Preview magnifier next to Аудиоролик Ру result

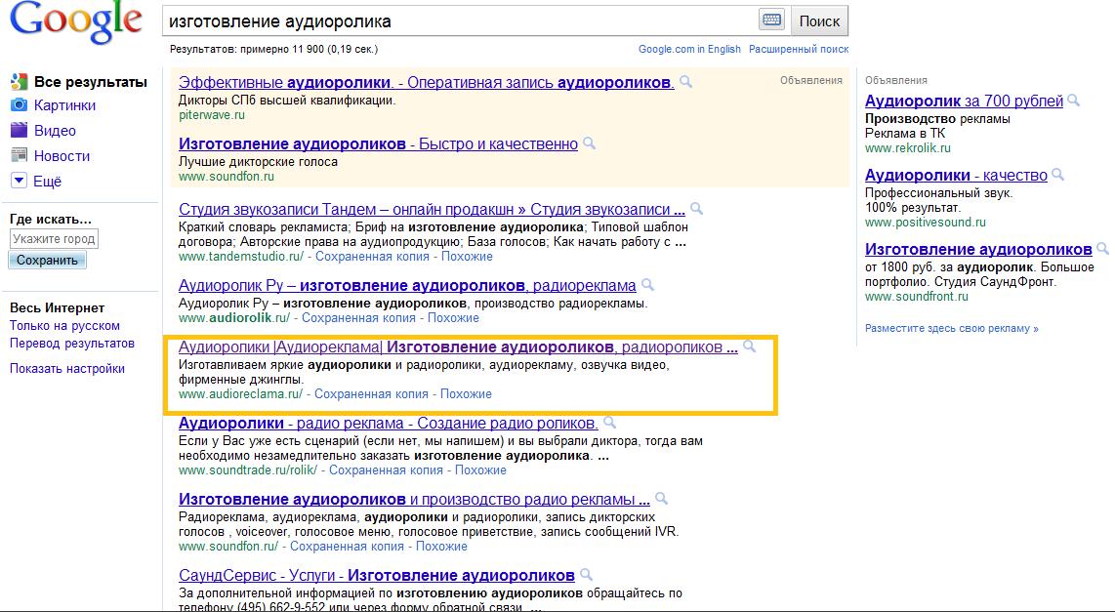point(647,285)
